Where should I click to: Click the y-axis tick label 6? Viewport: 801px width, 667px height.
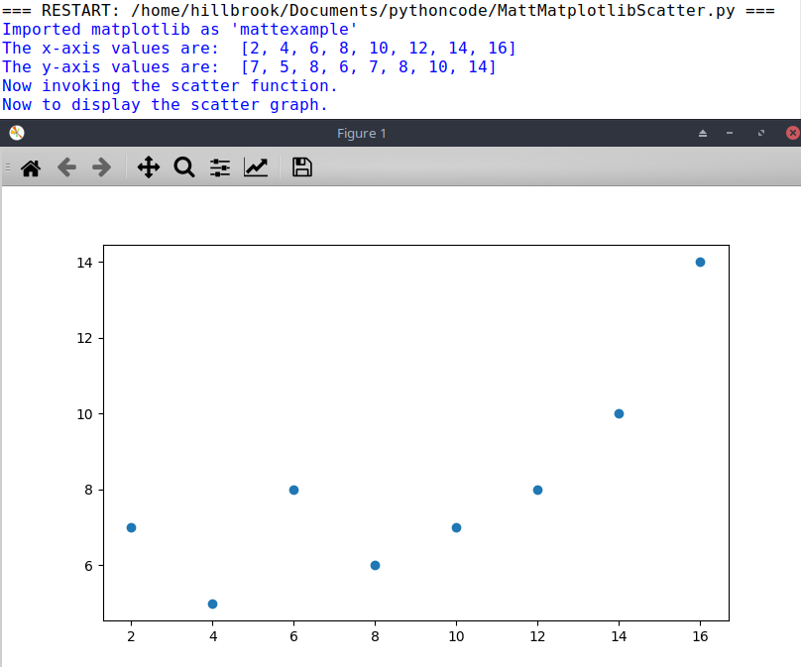point(88,566)
